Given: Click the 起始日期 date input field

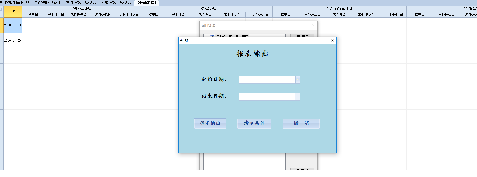Looking at the screenshot, I should click(267, 79).
